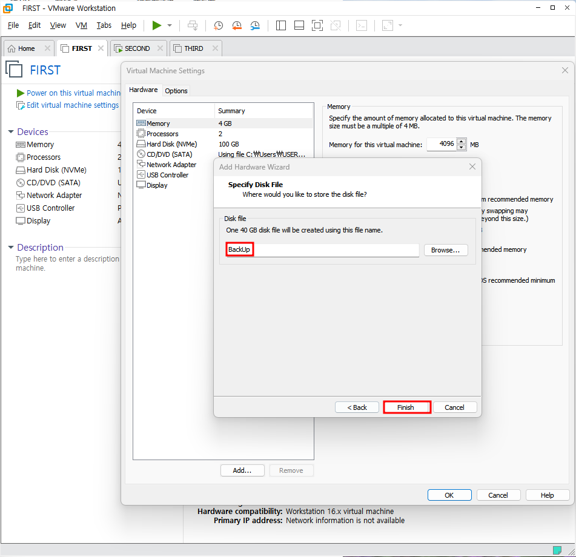Toggle the library sidebar view icon
Viewport: 576px width, 557px height.
(x=281, y=25)
